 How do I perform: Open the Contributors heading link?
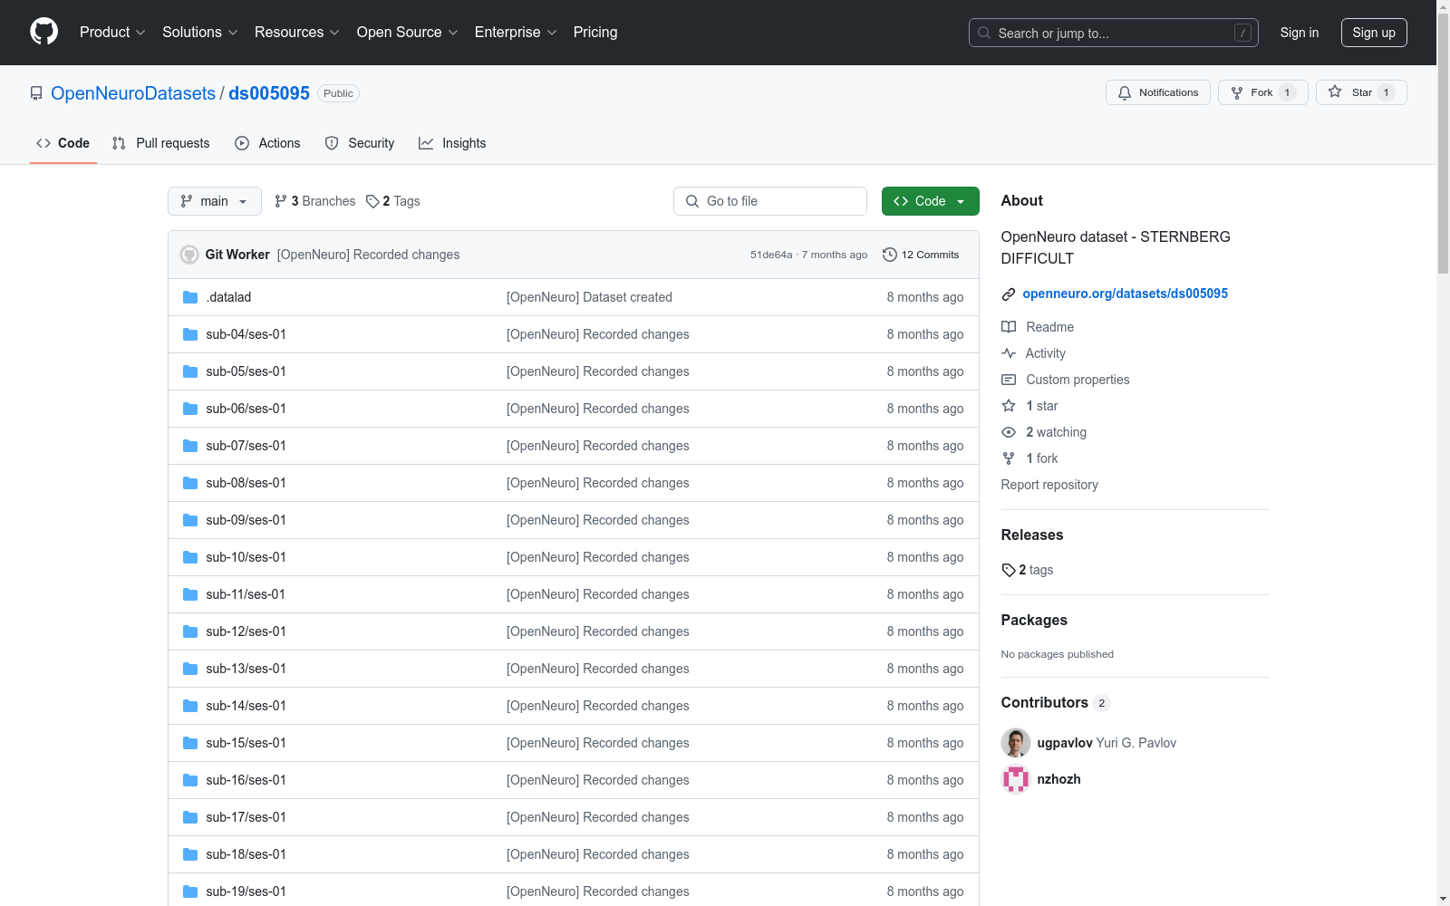[1056, 702]
